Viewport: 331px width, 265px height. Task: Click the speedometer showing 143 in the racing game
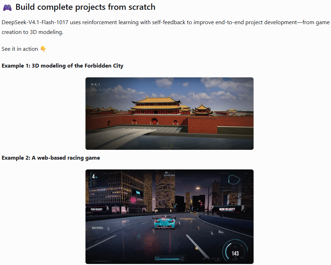[x=235, y=250]
